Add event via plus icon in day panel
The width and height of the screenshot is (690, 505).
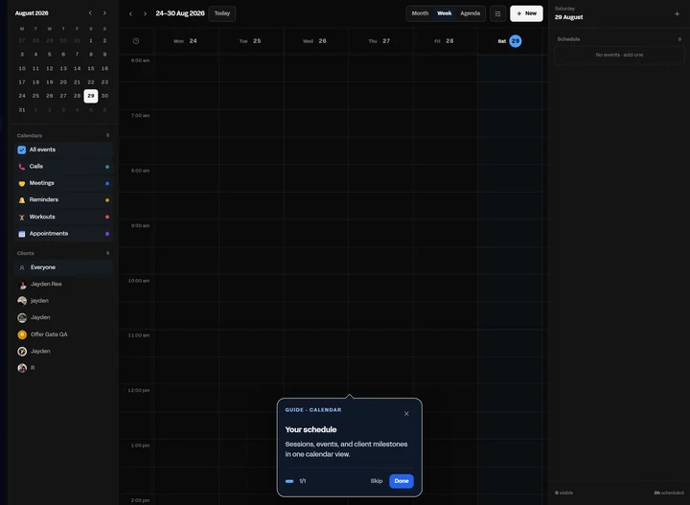677,13
